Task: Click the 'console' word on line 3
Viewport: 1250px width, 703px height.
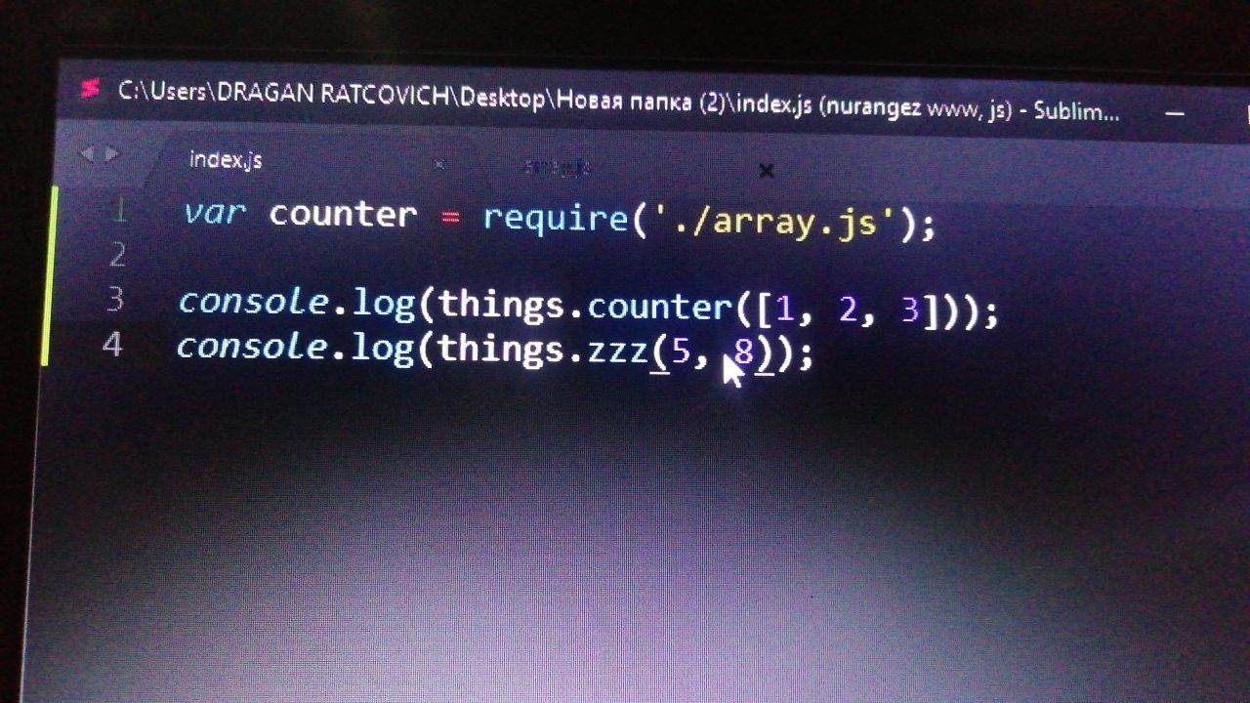Action: [x=253, y=303]
